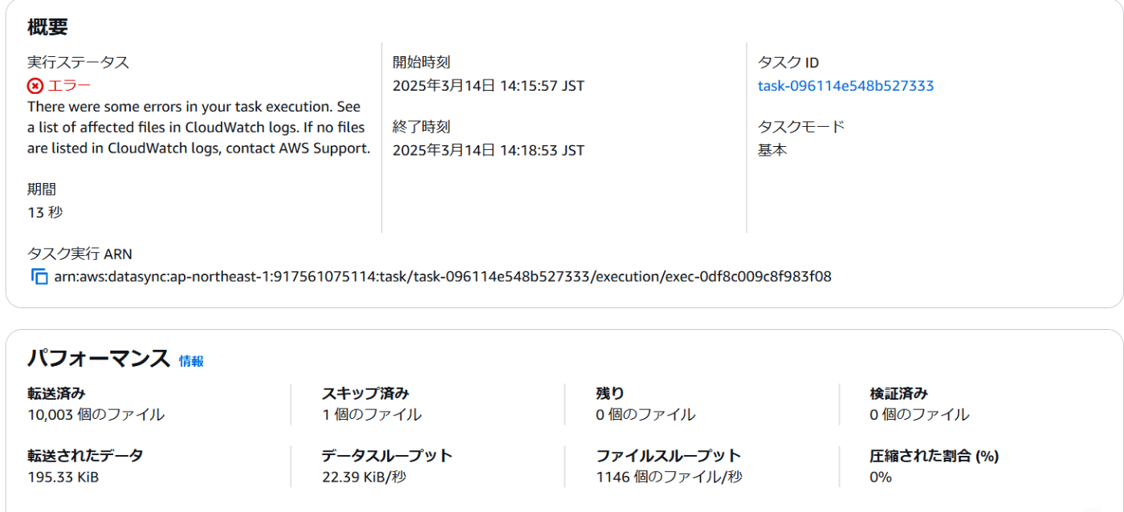This screenshot has height=512, width=1124.
Task: Click the 概要 section heading
Action: pyautogui.click(x=47, y=26)
